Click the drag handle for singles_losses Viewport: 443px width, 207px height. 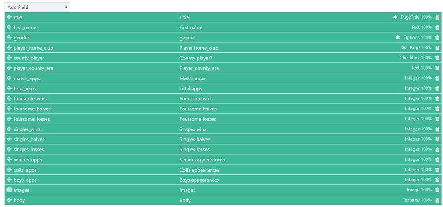[x=9, y=149]
